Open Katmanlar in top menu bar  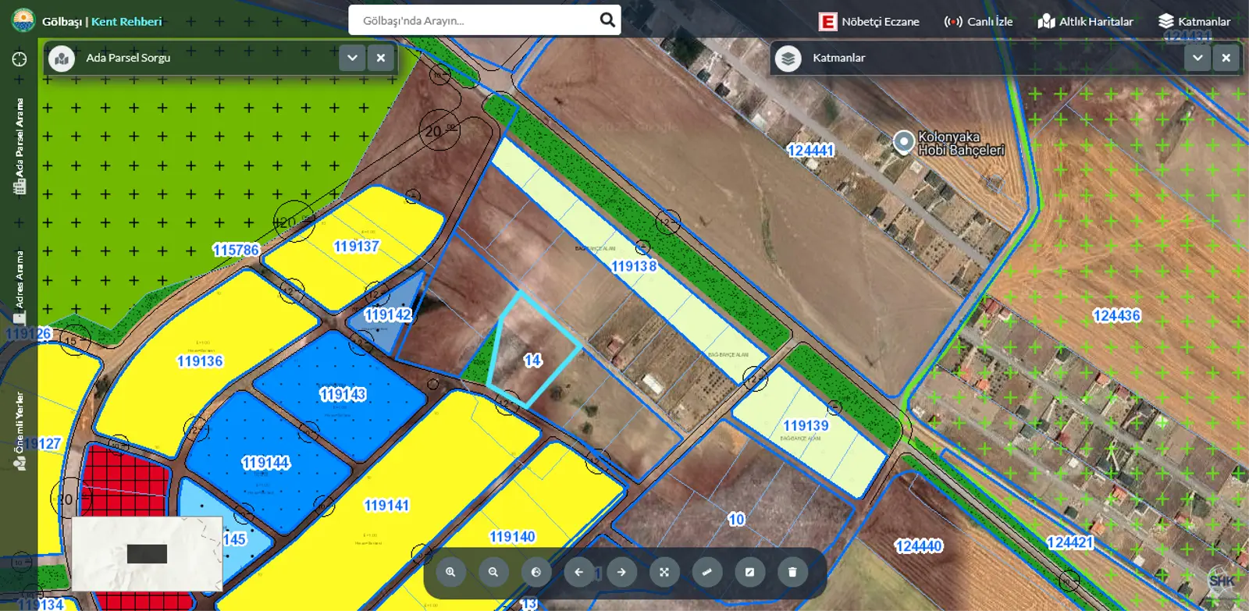1194,22
